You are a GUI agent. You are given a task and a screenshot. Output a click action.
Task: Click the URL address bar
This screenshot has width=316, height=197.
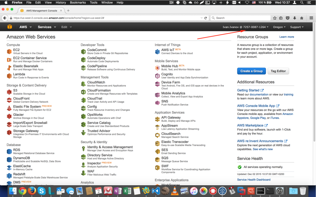tap(105, 18)
